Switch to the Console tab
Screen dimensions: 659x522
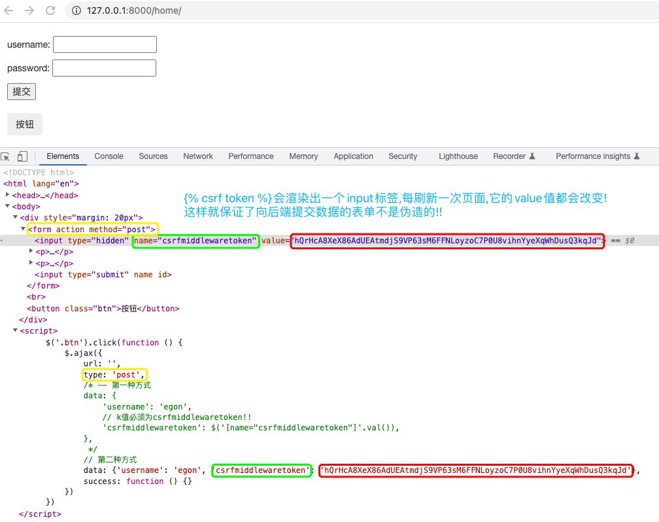click(x=109, y=156)
